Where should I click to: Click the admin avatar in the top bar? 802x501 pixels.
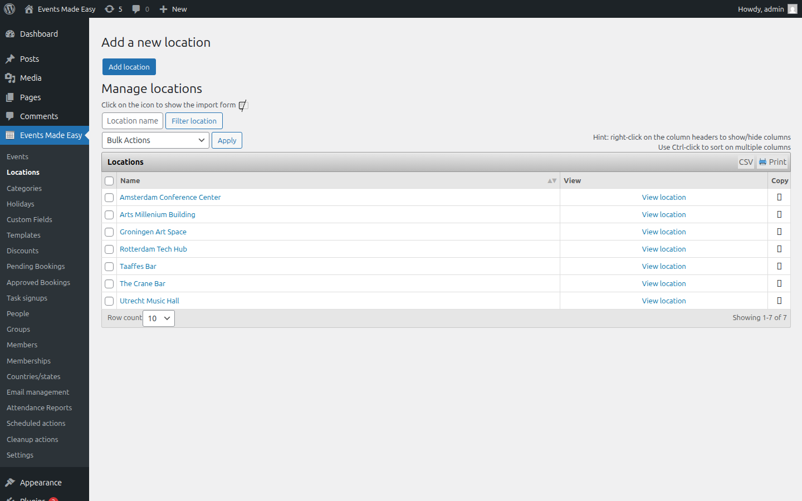(793, 9)
